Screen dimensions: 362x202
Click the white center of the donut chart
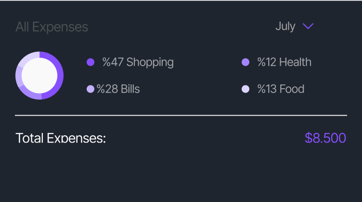39,75
